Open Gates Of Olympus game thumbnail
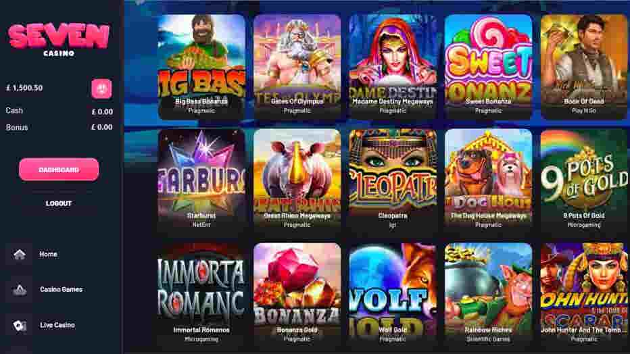Image resolution: width=630 pixels, height=354 pixels. point(297,67)
